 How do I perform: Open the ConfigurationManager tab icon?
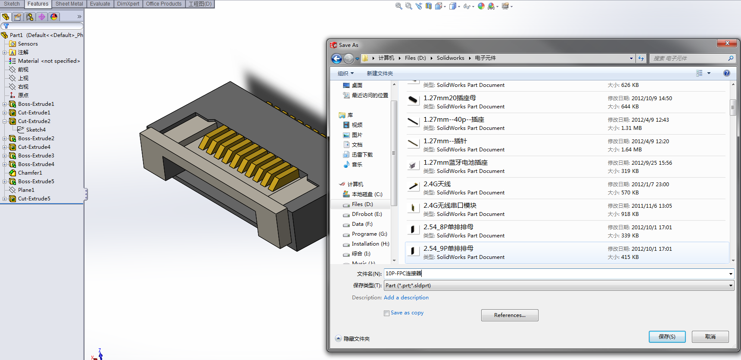point(30,17)
